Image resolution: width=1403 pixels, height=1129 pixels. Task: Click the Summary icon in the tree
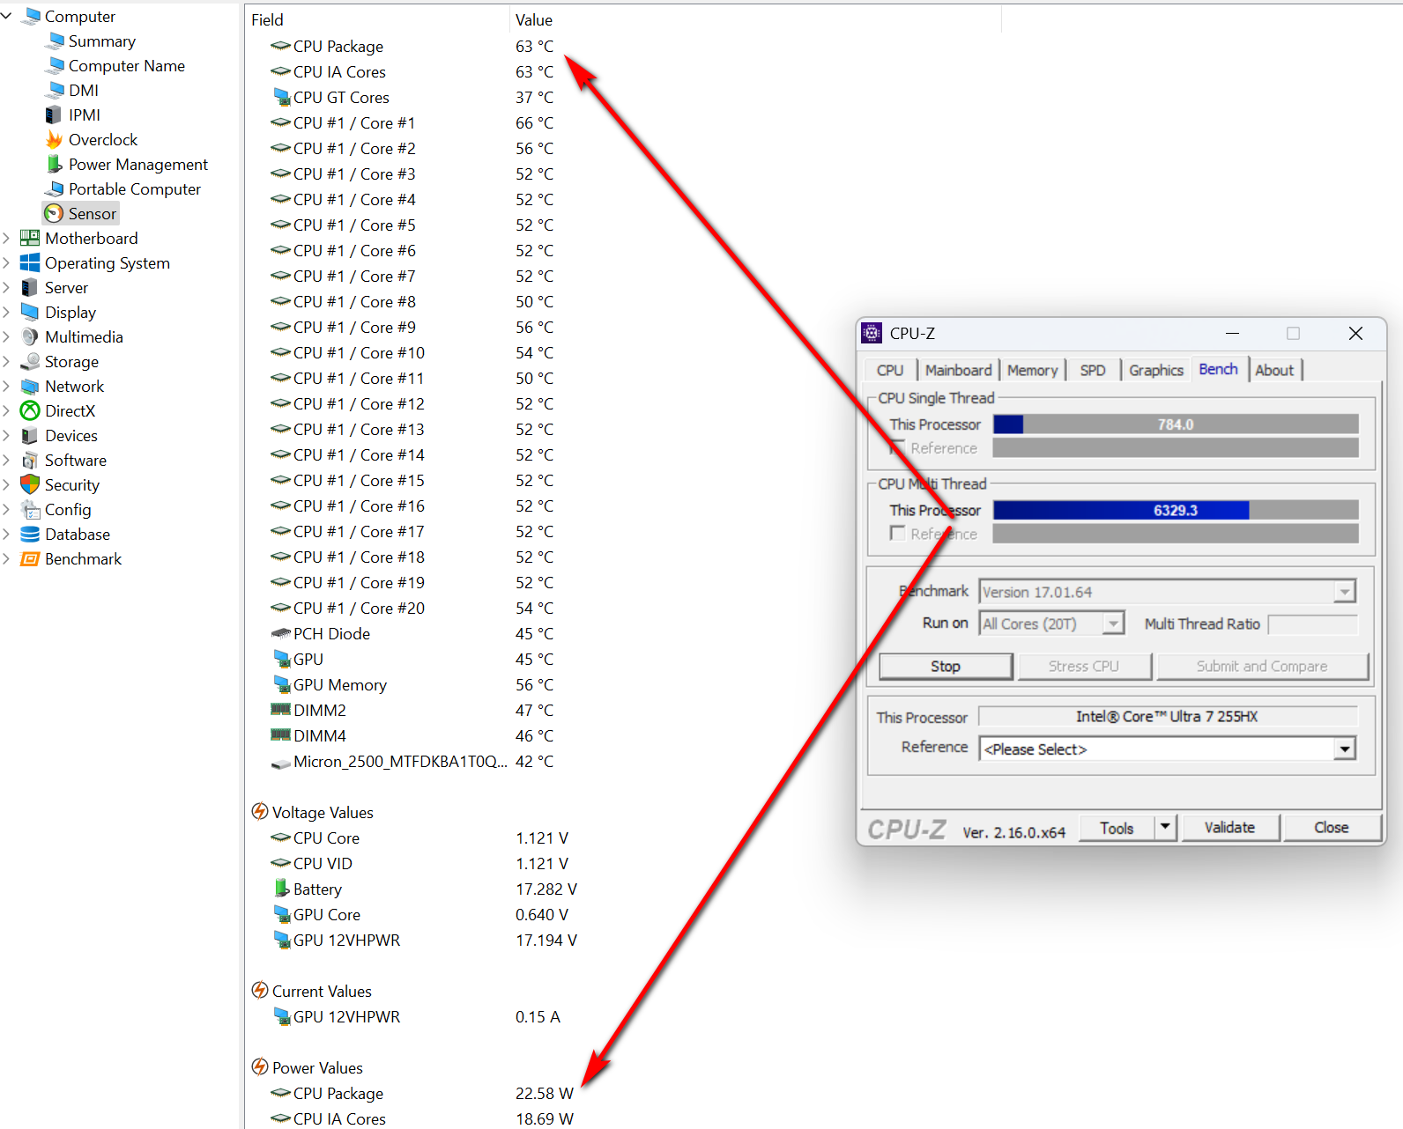point(56,41)
